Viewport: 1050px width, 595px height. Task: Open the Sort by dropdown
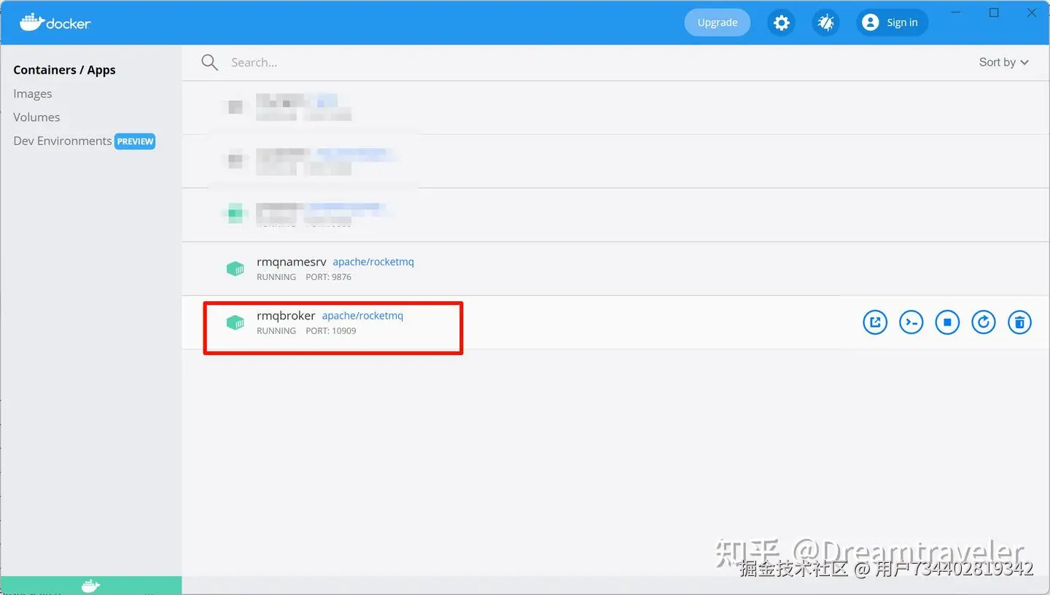(1004, 62)
